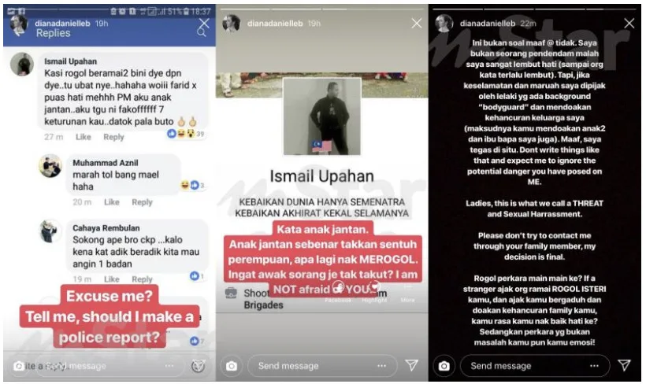The width and height of the screenshot is (646, 384).
Task: Tap send arrow in right story
Action: (624, 365)
